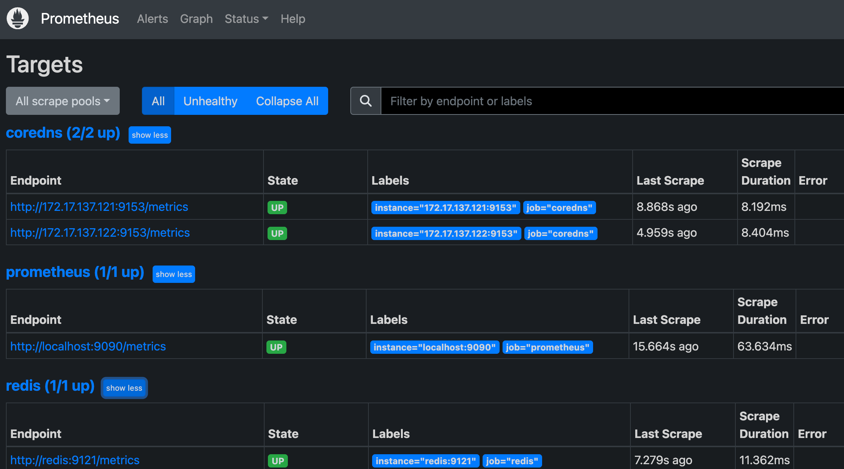Click the magnifier search icon

tap(366, 101)
